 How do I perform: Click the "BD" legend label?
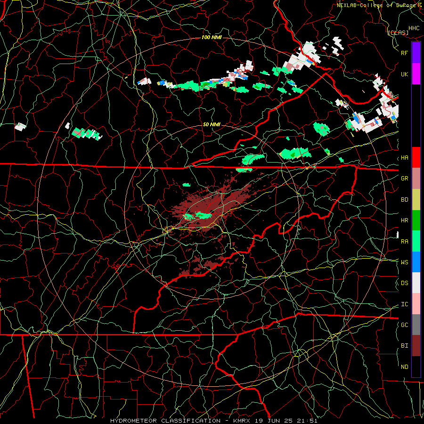(x=404, y=200)
